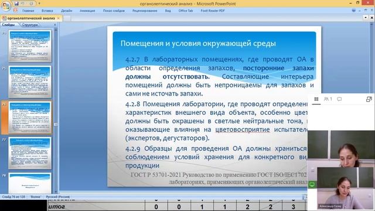Click the "Волна" theme name in status bar
Viewport: 375px width, 211px height.
[35, 197]
